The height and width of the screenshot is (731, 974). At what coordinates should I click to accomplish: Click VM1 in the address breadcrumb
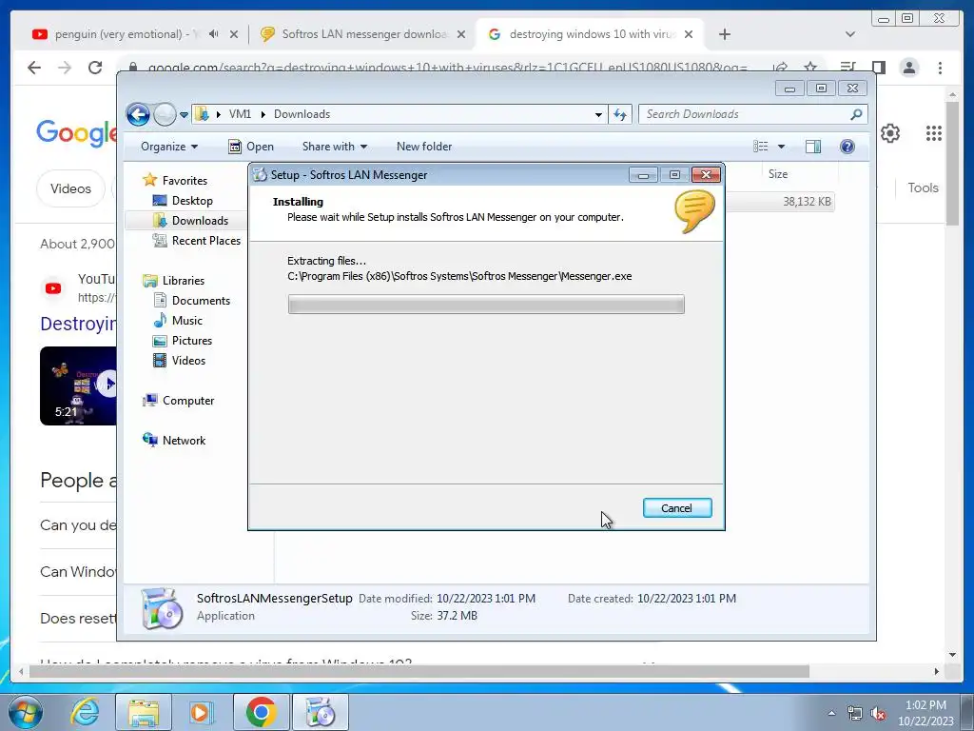240,114
